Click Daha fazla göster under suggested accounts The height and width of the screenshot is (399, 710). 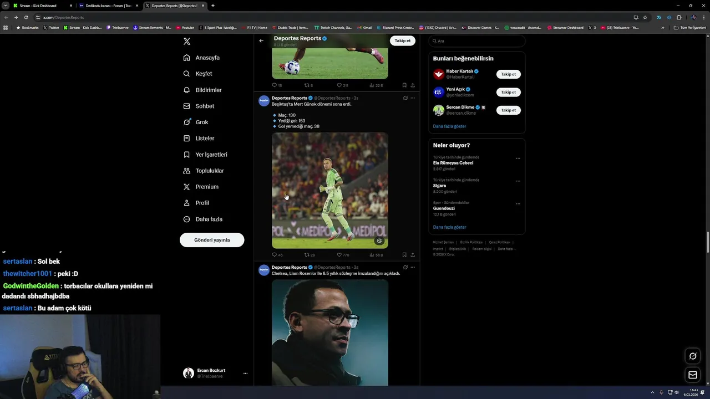pos(449,126)
